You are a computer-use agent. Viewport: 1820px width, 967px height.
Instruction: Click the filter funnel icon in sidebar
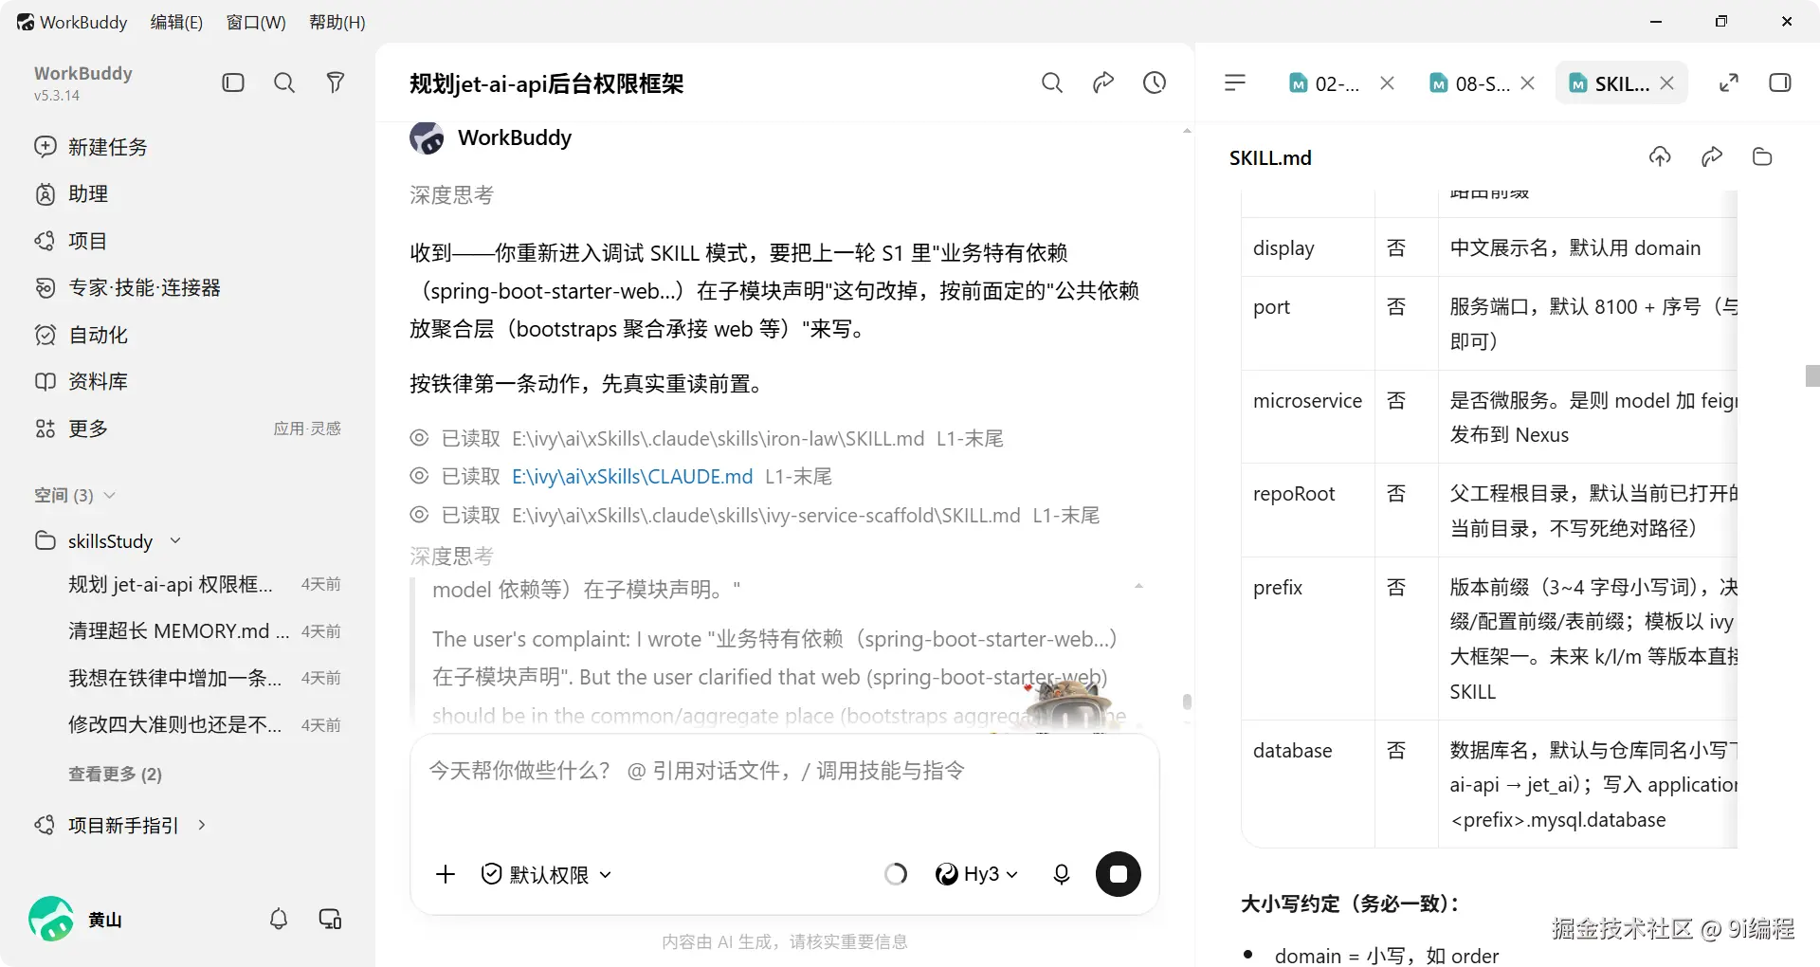click(x=336, y=82)
